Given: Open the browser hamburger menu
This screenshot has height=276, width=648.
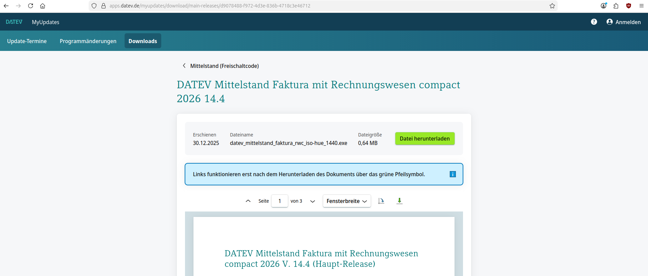Looking at the screenshot, I should click(642, 6).
